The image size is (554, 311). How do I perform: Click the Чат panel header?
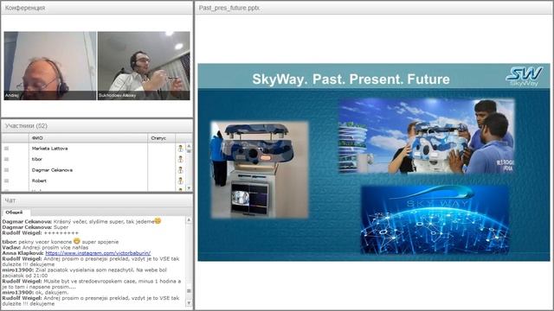point(97,200)
